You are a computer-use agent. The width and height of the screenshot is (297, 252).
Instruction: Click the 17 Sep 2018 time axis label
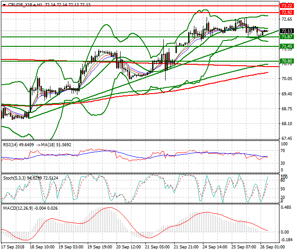tap(13, 247)
